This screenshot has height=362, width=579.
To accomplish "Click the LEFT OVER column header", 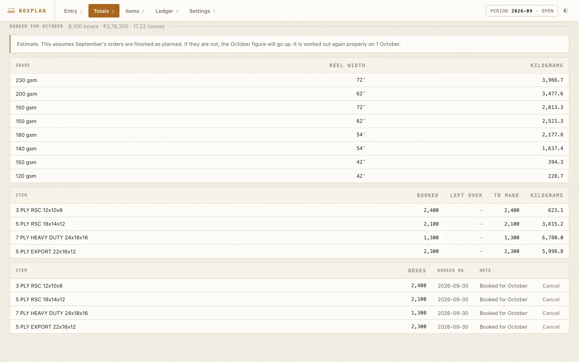I will (x=466, y=195).
